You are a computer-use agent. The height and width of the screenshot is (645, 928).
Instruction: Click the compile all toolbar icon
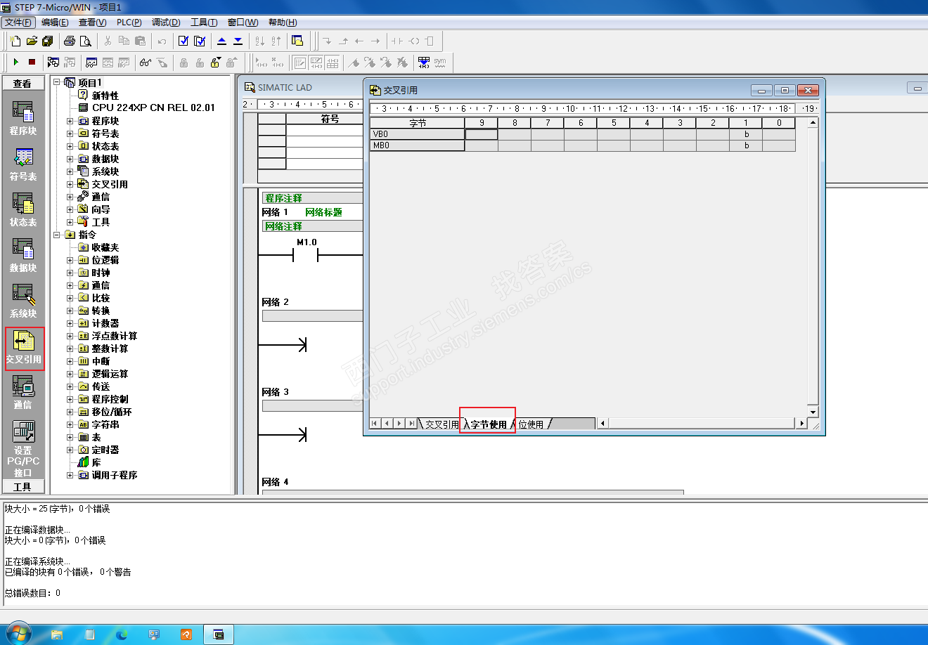pos(200,41)
